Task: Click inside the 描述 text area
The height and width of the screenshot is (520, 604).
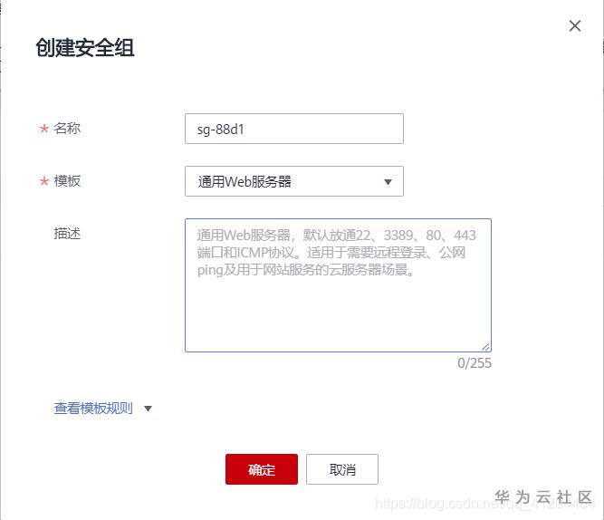Action: [x=338, y=285]
